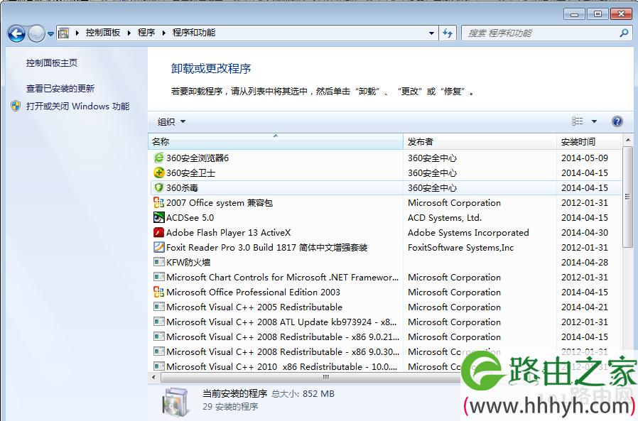Click the 程序和功能 breadcrumb
The width and height of the screenshot is (638, 421).
click(x=194, y=33)
